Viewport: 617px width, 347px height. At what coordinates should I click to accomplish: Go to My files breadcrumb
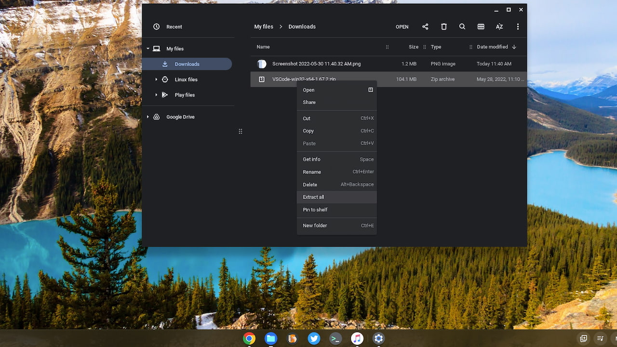[x=264, y=27]
